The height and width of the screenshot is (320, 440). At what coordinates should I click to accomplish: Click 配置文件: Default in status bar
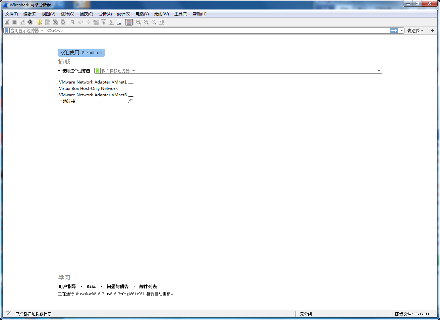point(412,314)
